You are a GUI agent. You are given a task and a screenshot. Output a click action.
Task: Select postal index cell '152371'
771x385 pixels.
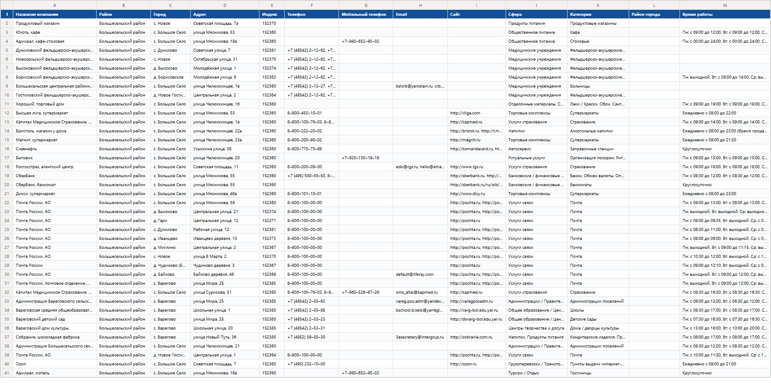click(x=272, y=221)
